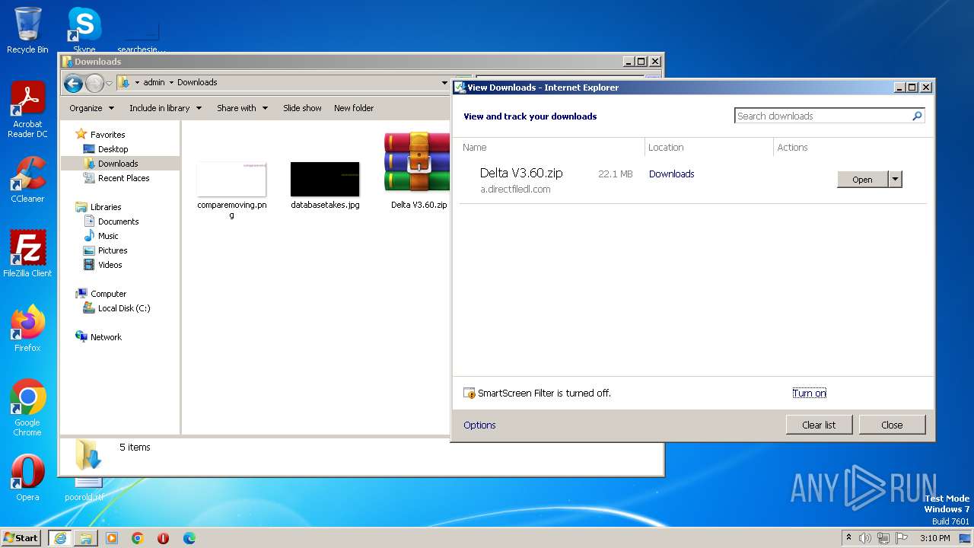974x548 pixels.
Task: Open the File Explorer taskbar icon
Action: [x=86, y=537]
